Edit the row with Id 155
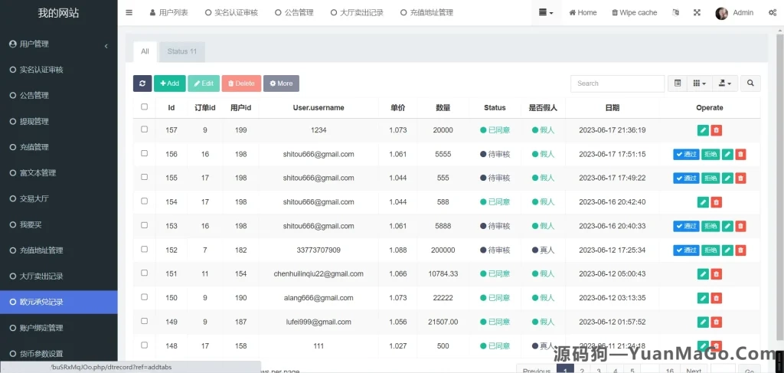Viewport: 784px width, 373px height. click(x=727, y=178)
